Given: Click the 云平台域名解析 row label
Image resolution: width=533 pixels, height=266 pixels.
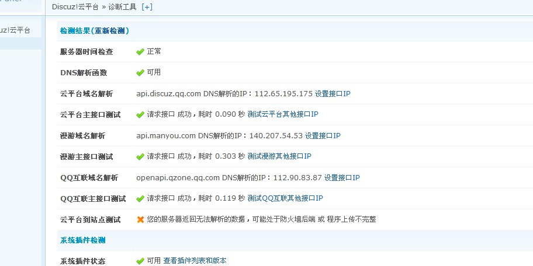Looking at the screenshot, I should pyautogui.click(x=86, y=94).
